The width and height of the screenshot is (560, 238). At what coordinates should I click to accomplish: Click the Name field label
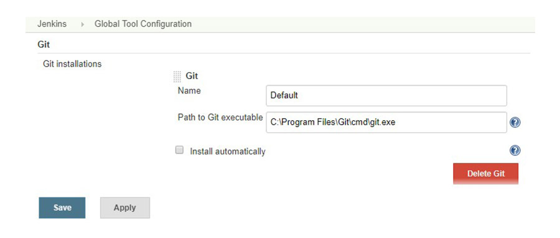189,91
